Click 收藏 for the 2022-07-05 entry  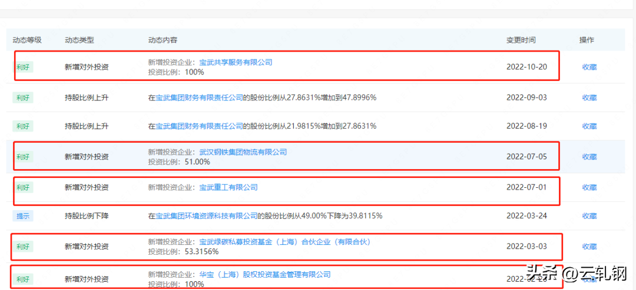pos(589,157)
